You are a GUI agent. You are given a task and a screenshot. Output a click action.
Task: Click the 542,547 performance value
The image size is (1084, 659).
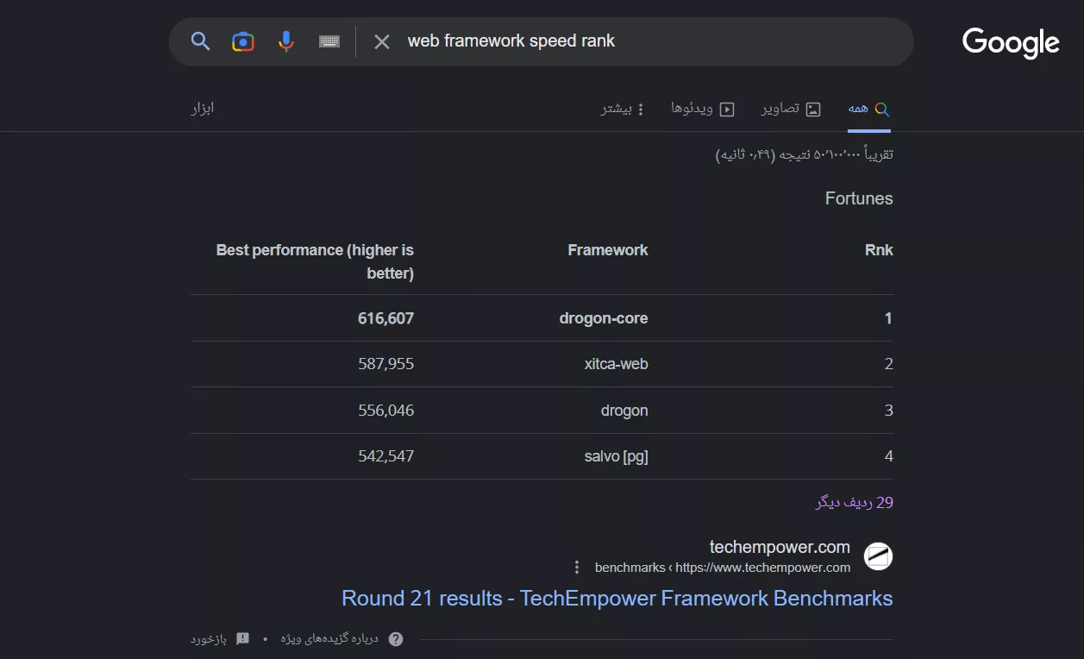click(x=385, y=456)
